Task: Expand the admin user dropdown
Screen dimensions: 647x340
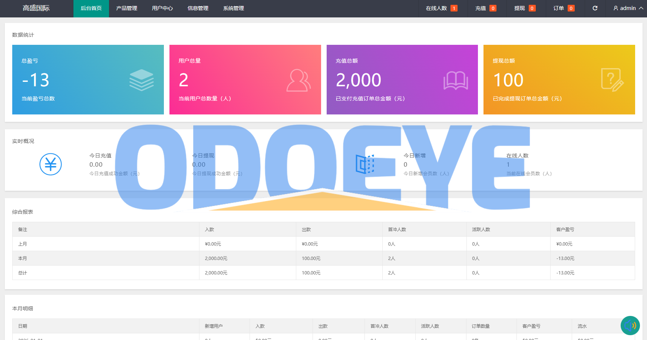Action: (628, 8)
